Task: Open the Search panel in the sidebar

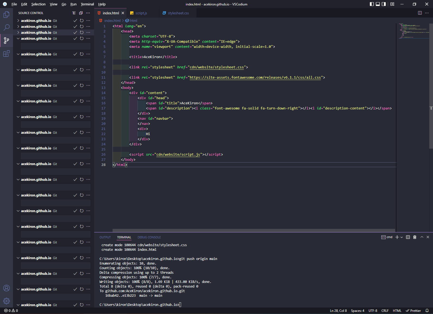Action: click(6, 27)
